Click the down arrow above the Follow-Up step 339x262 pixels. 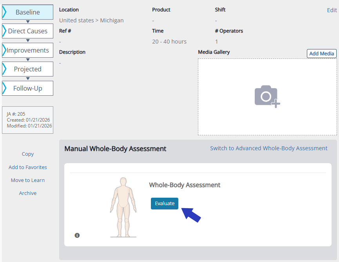28,78
